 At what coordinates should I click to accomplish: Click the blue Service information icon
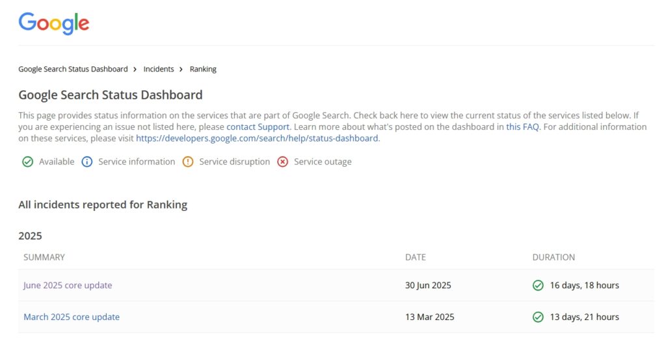(x=87, y=162)
